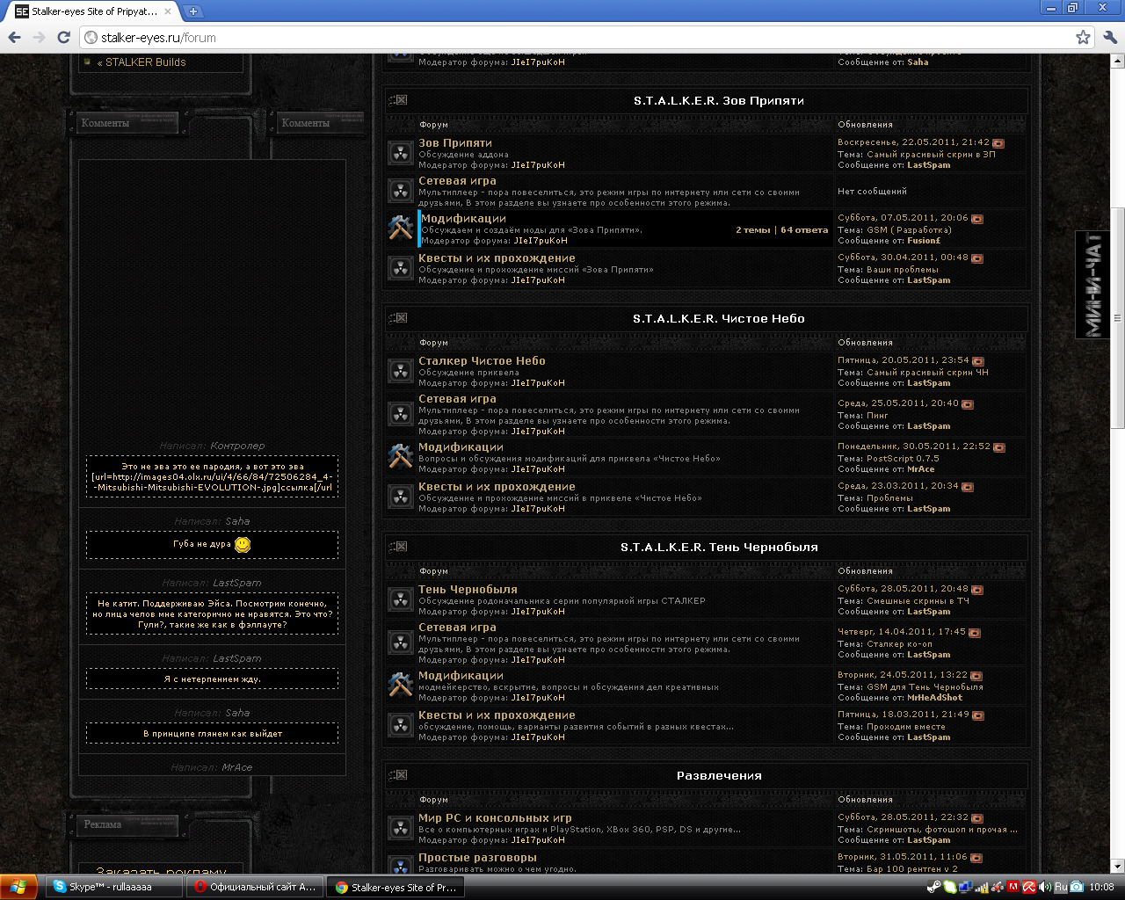Focus the address bar showing stalker-eyes.ru/forum
The height and width of the screenshot is (900, 1125).
(580, 37)
